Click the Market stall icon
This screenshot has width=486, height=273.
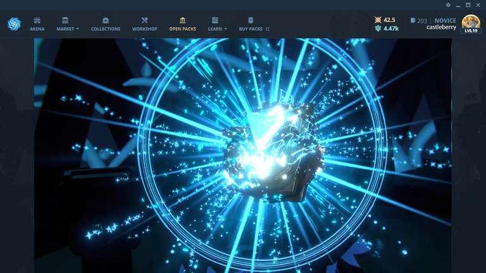65,20
